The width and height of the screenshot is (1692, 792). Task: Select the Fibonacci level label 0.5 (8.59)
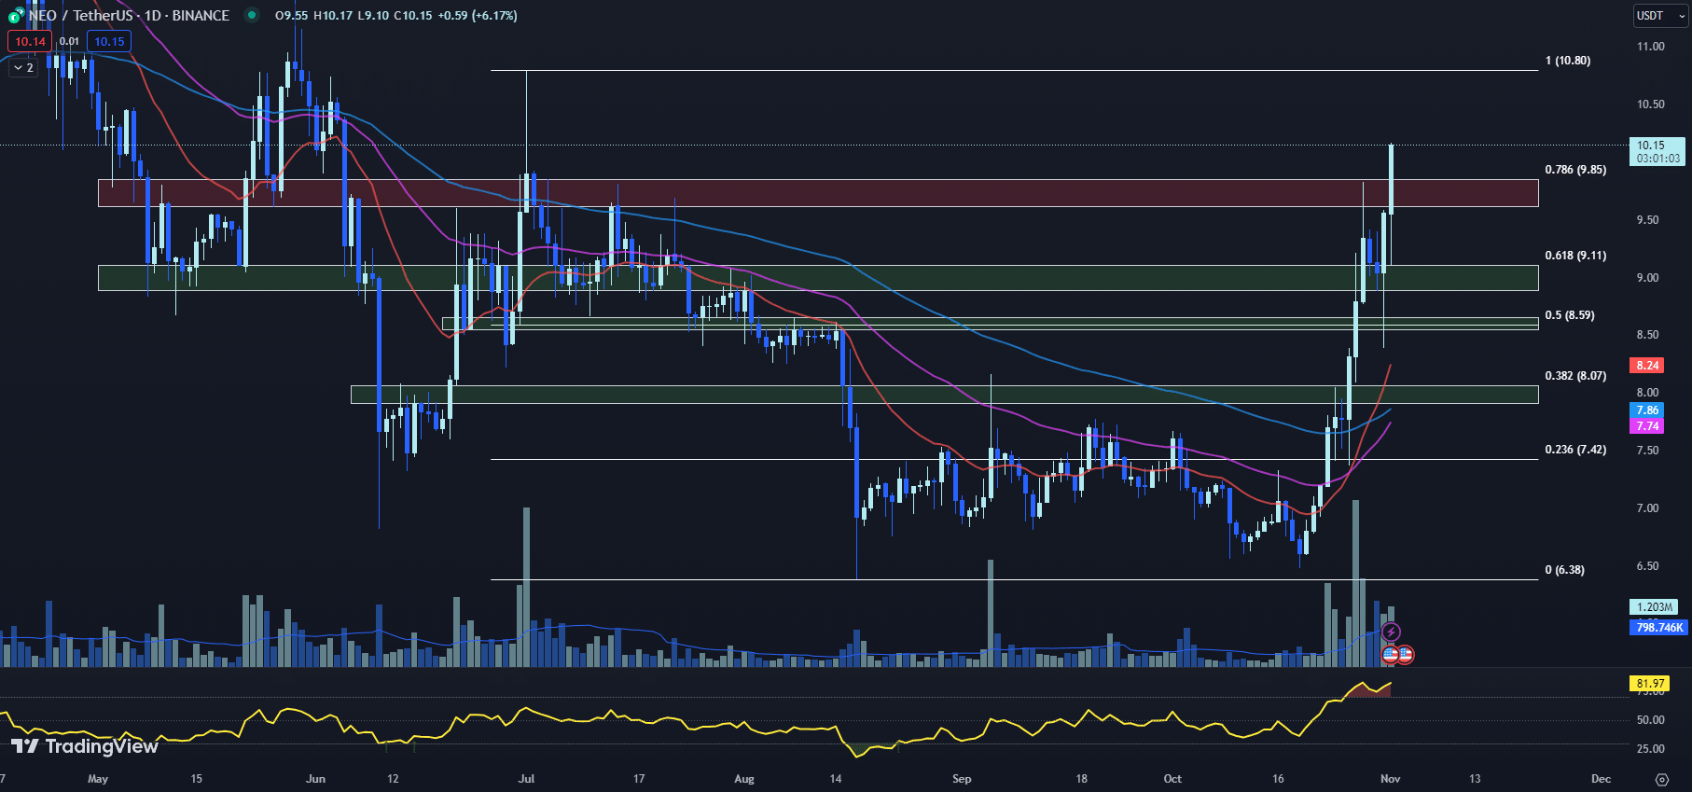pos(1570,315)
